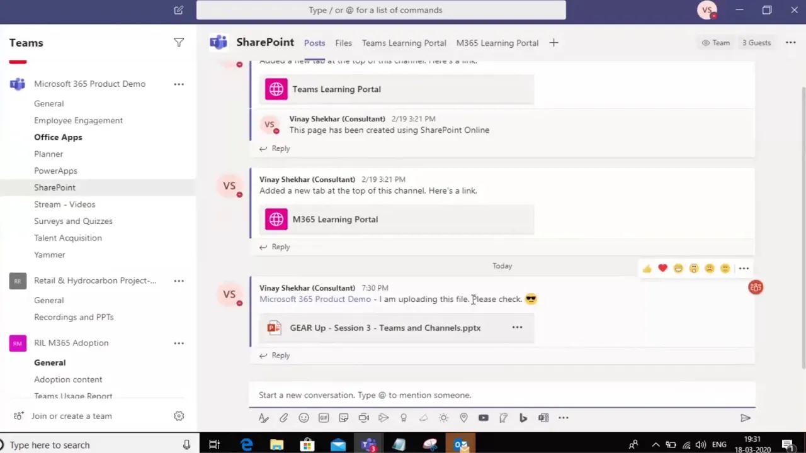
Task: Switch to the Files tab
Action: 344,43
